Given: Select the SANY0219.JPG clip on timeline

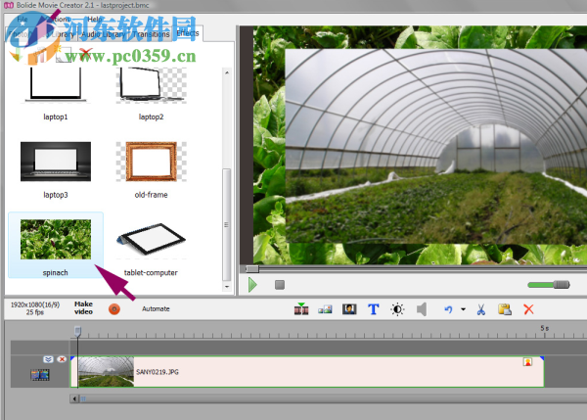Looking at the screenshot, I should (307, 372).
